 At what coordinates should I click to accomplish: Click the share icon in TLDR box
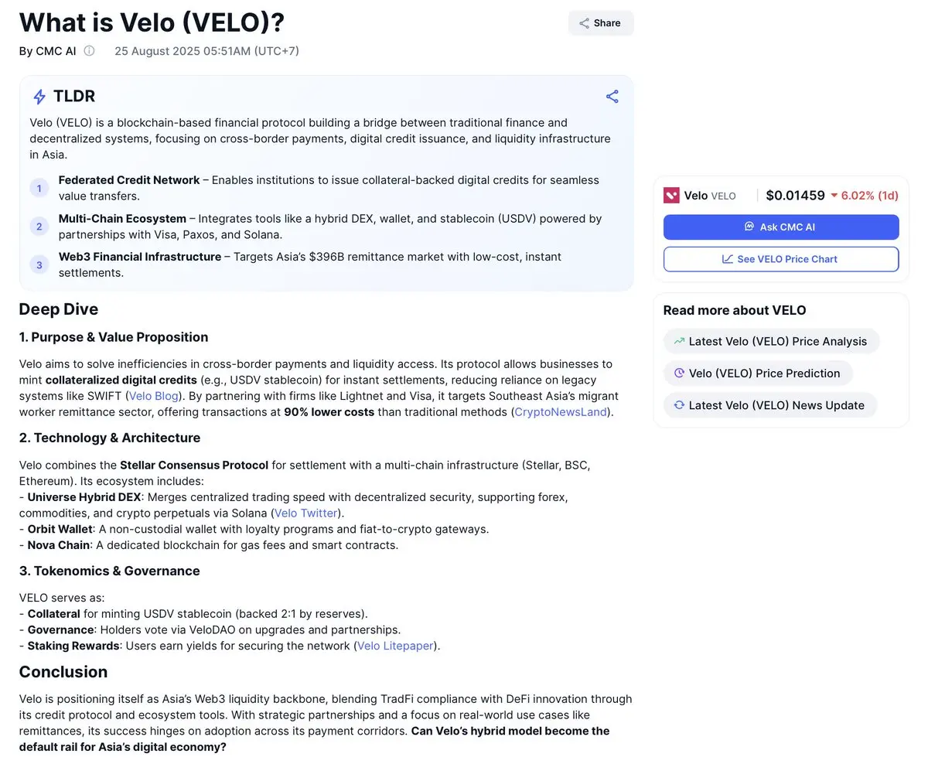(x=612, y=97)
